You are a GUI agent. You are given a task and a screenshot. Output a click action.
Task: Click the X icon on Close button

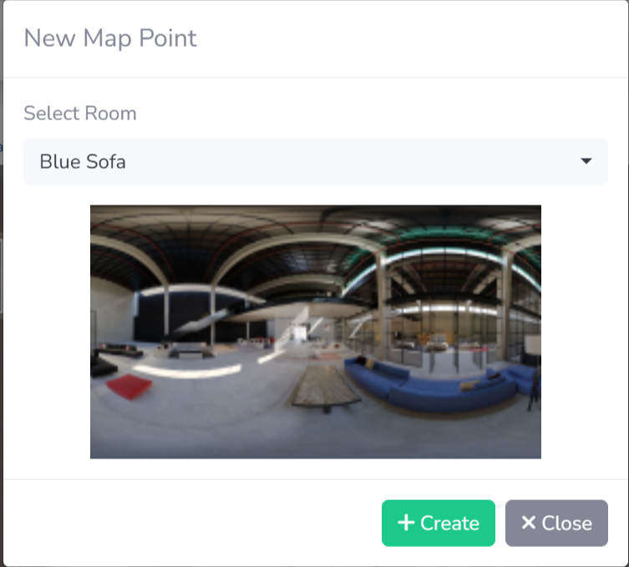point(528,523)
